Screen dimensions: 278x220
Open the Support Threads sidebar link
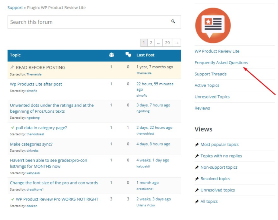coord(210,74)
